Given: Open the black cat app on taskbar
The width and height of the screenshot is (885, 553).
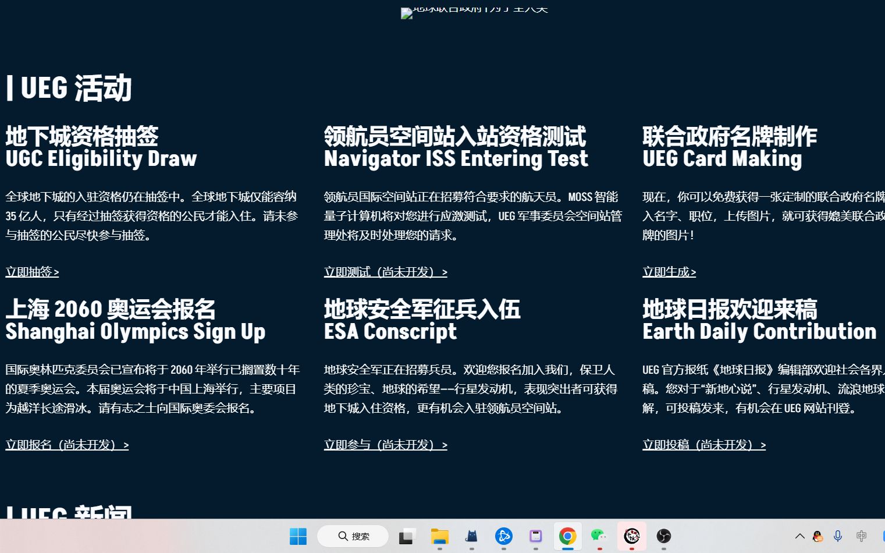Looking at the screenshot, I should click(471, 536).
